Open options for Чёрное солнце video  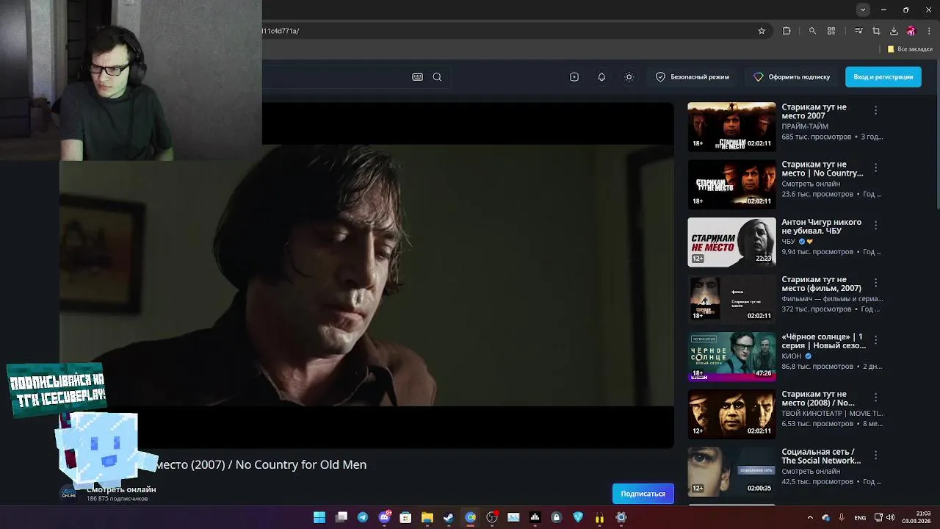click(875, 339)
